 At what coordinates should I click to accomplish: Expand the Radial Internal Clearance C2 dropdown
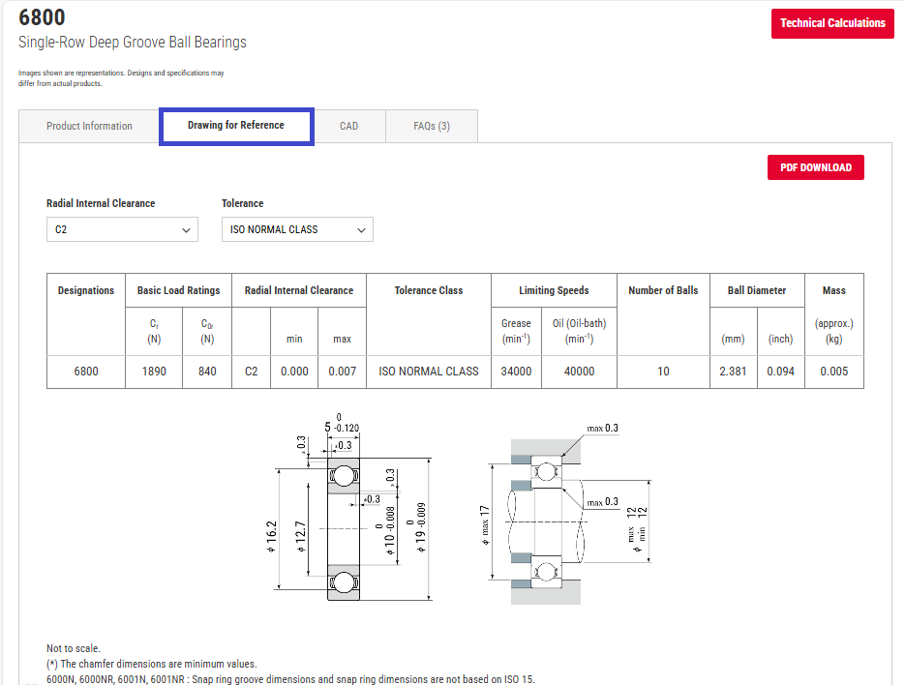(x=122, y=229)
